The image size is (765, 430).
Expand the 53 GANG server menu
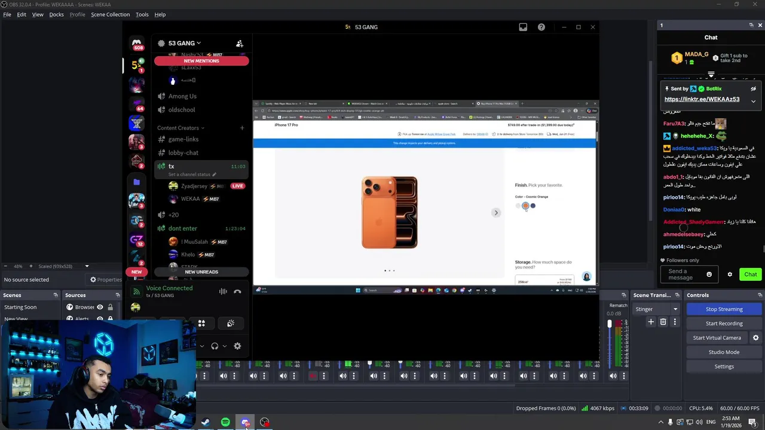[184, 43]
